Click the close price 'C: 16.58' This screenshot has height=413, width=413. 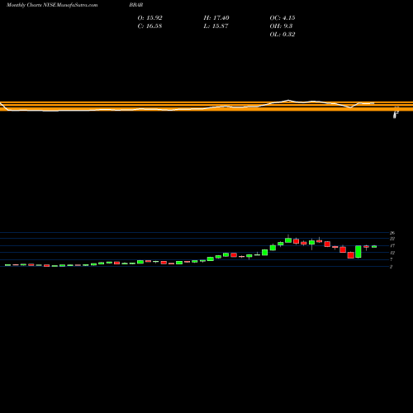click(x=150, y=26)
